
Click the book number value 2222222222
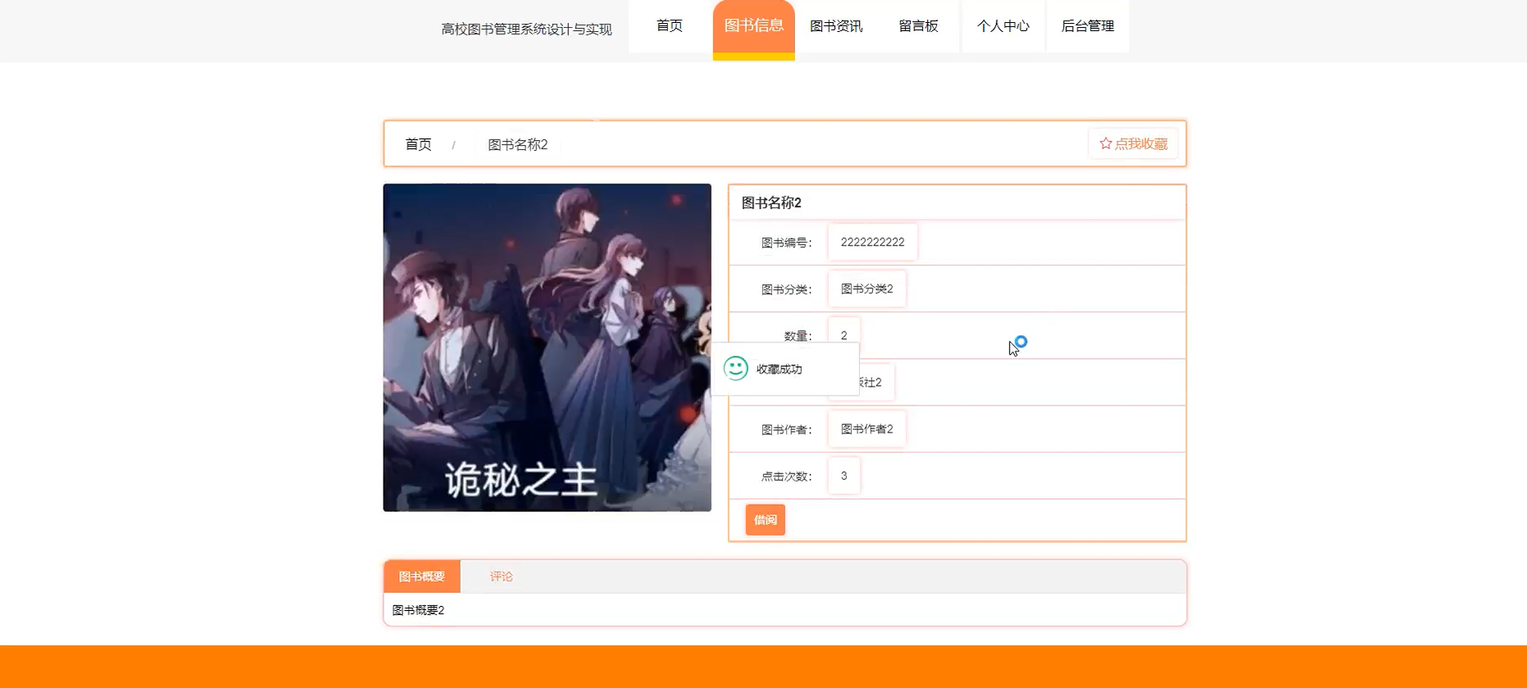tap(873, 242)
